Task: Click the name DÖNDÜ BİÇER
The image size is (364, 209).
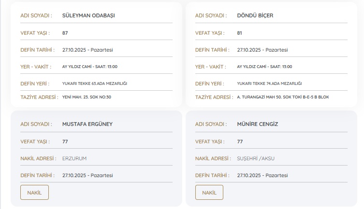Action: coord(255,15)
